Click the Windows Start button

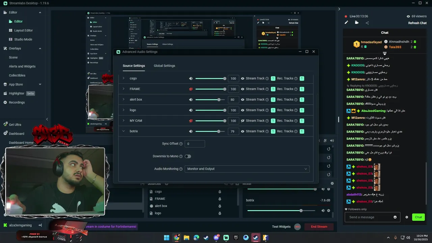167,238
